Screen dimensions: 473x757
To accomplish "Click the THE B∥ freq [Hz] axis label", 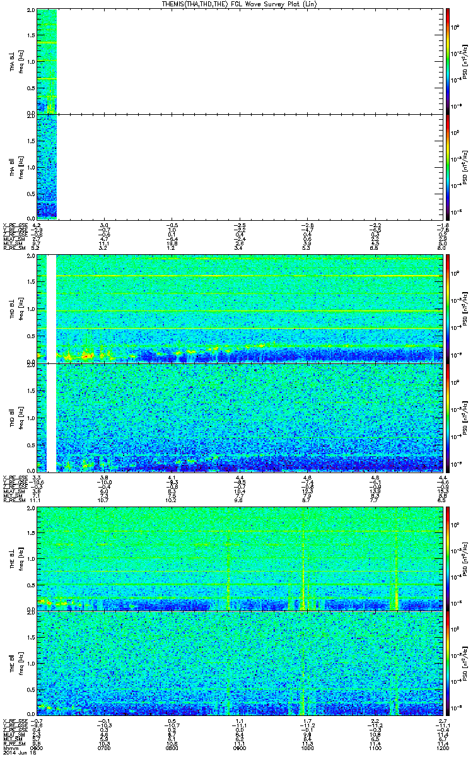I will pos(21,662).
